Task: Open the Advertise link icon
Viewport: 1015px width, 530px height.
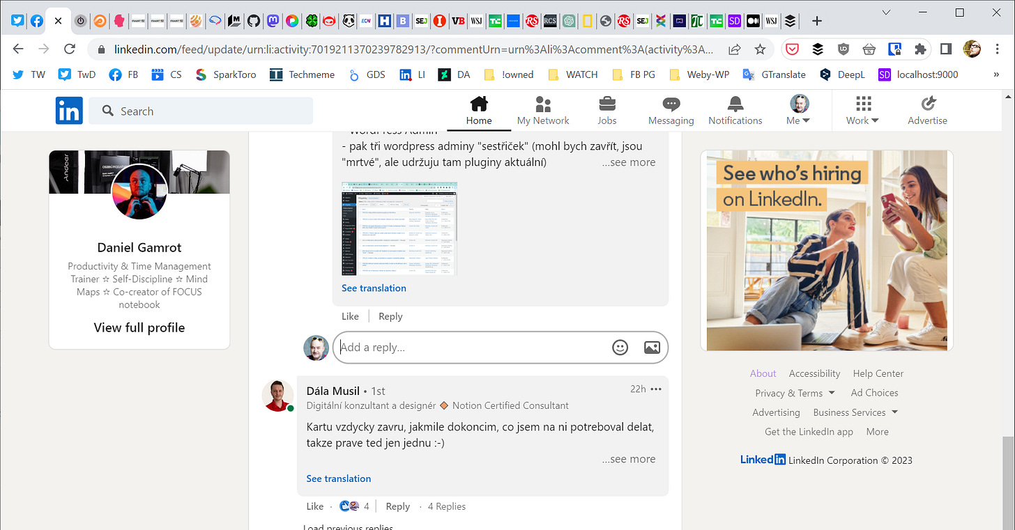Action: 927,111
